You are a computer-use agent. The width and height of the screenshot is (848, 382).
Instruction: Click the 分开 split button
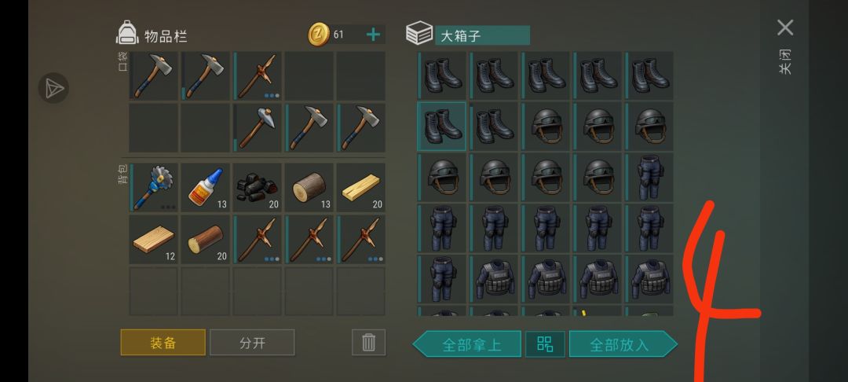coord(252,343)
